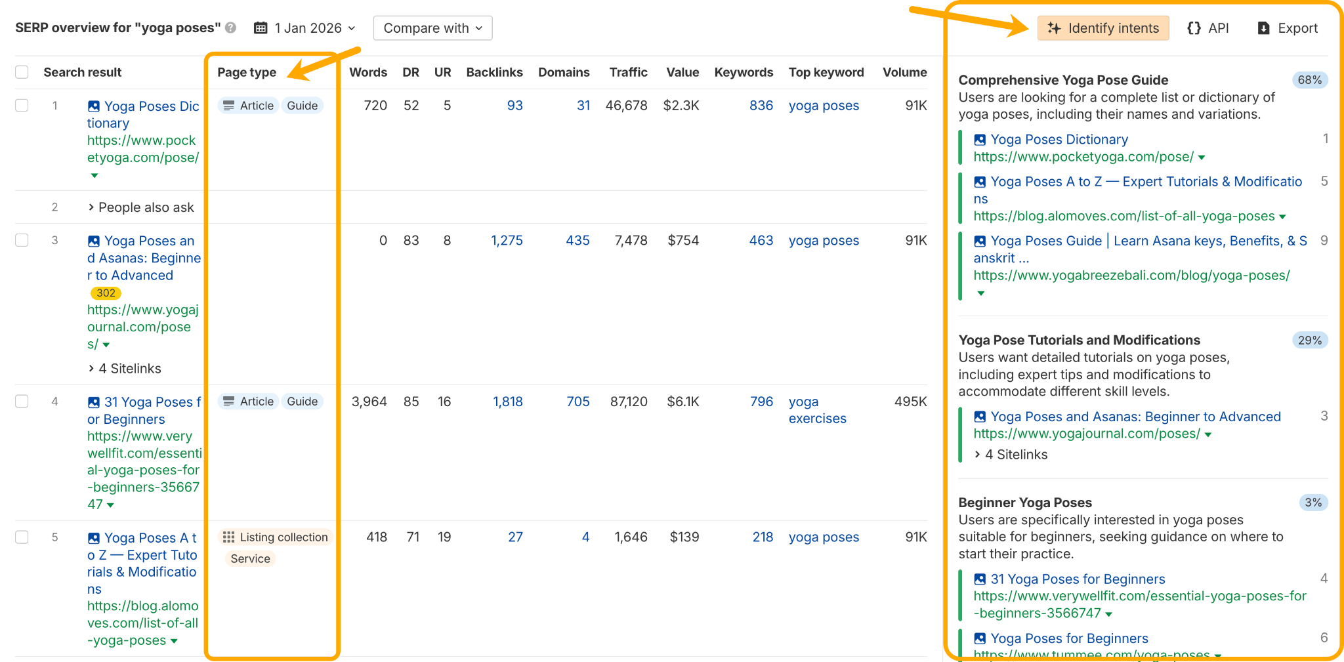Open the yoga poses top keyword link
1344x662 pixels.
[824, 106]
